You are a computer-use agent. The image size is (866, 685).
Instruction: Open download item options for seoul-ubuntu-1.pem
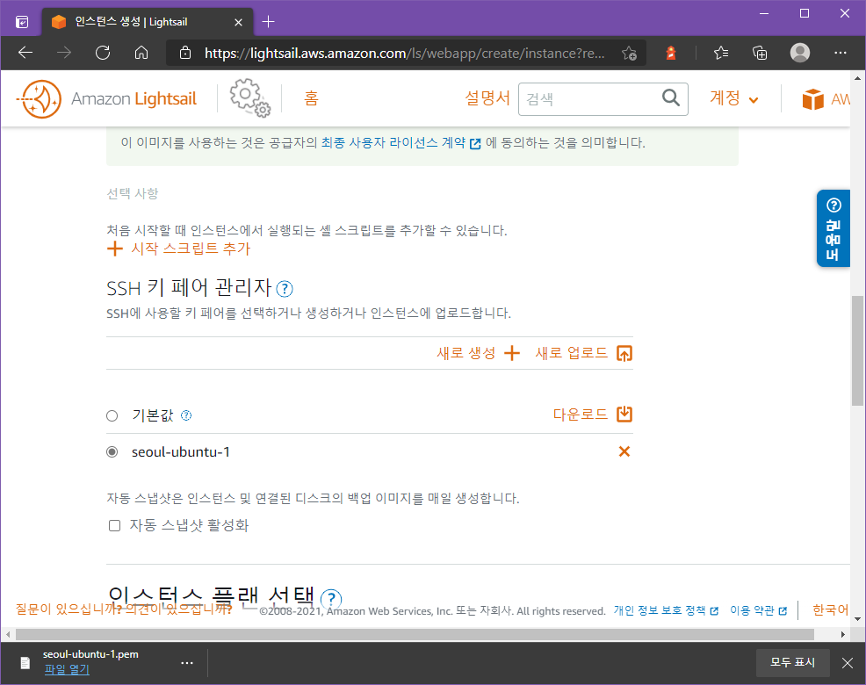coord(187,662)
